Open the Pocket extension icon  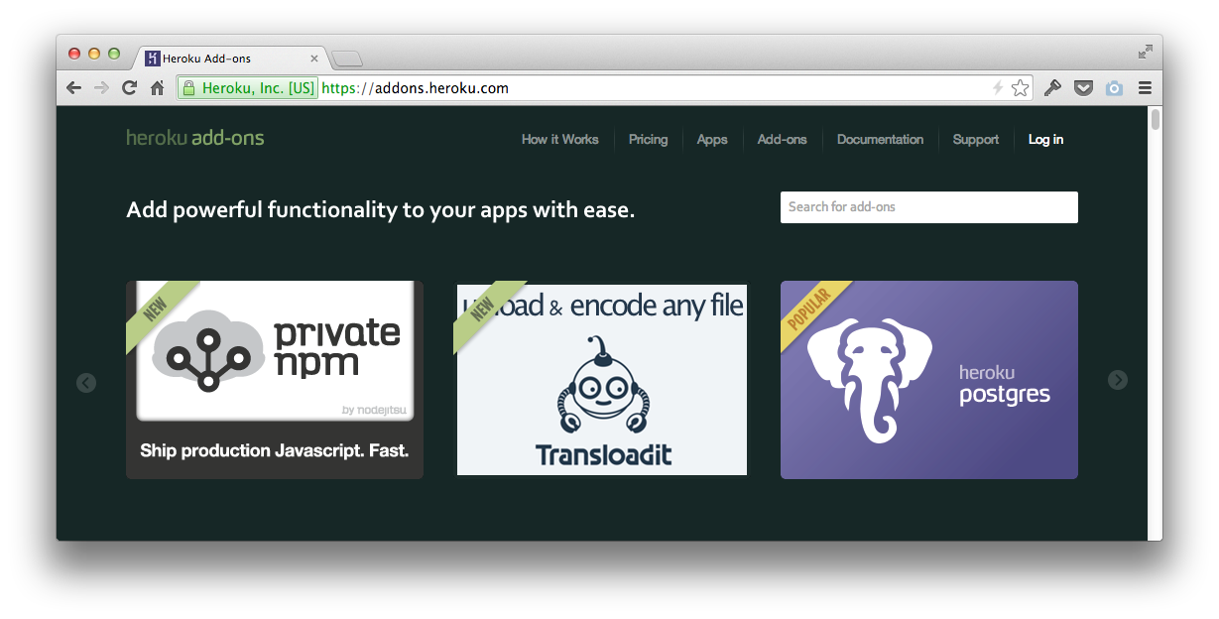pyautogui.click(x=1084, y=88)
